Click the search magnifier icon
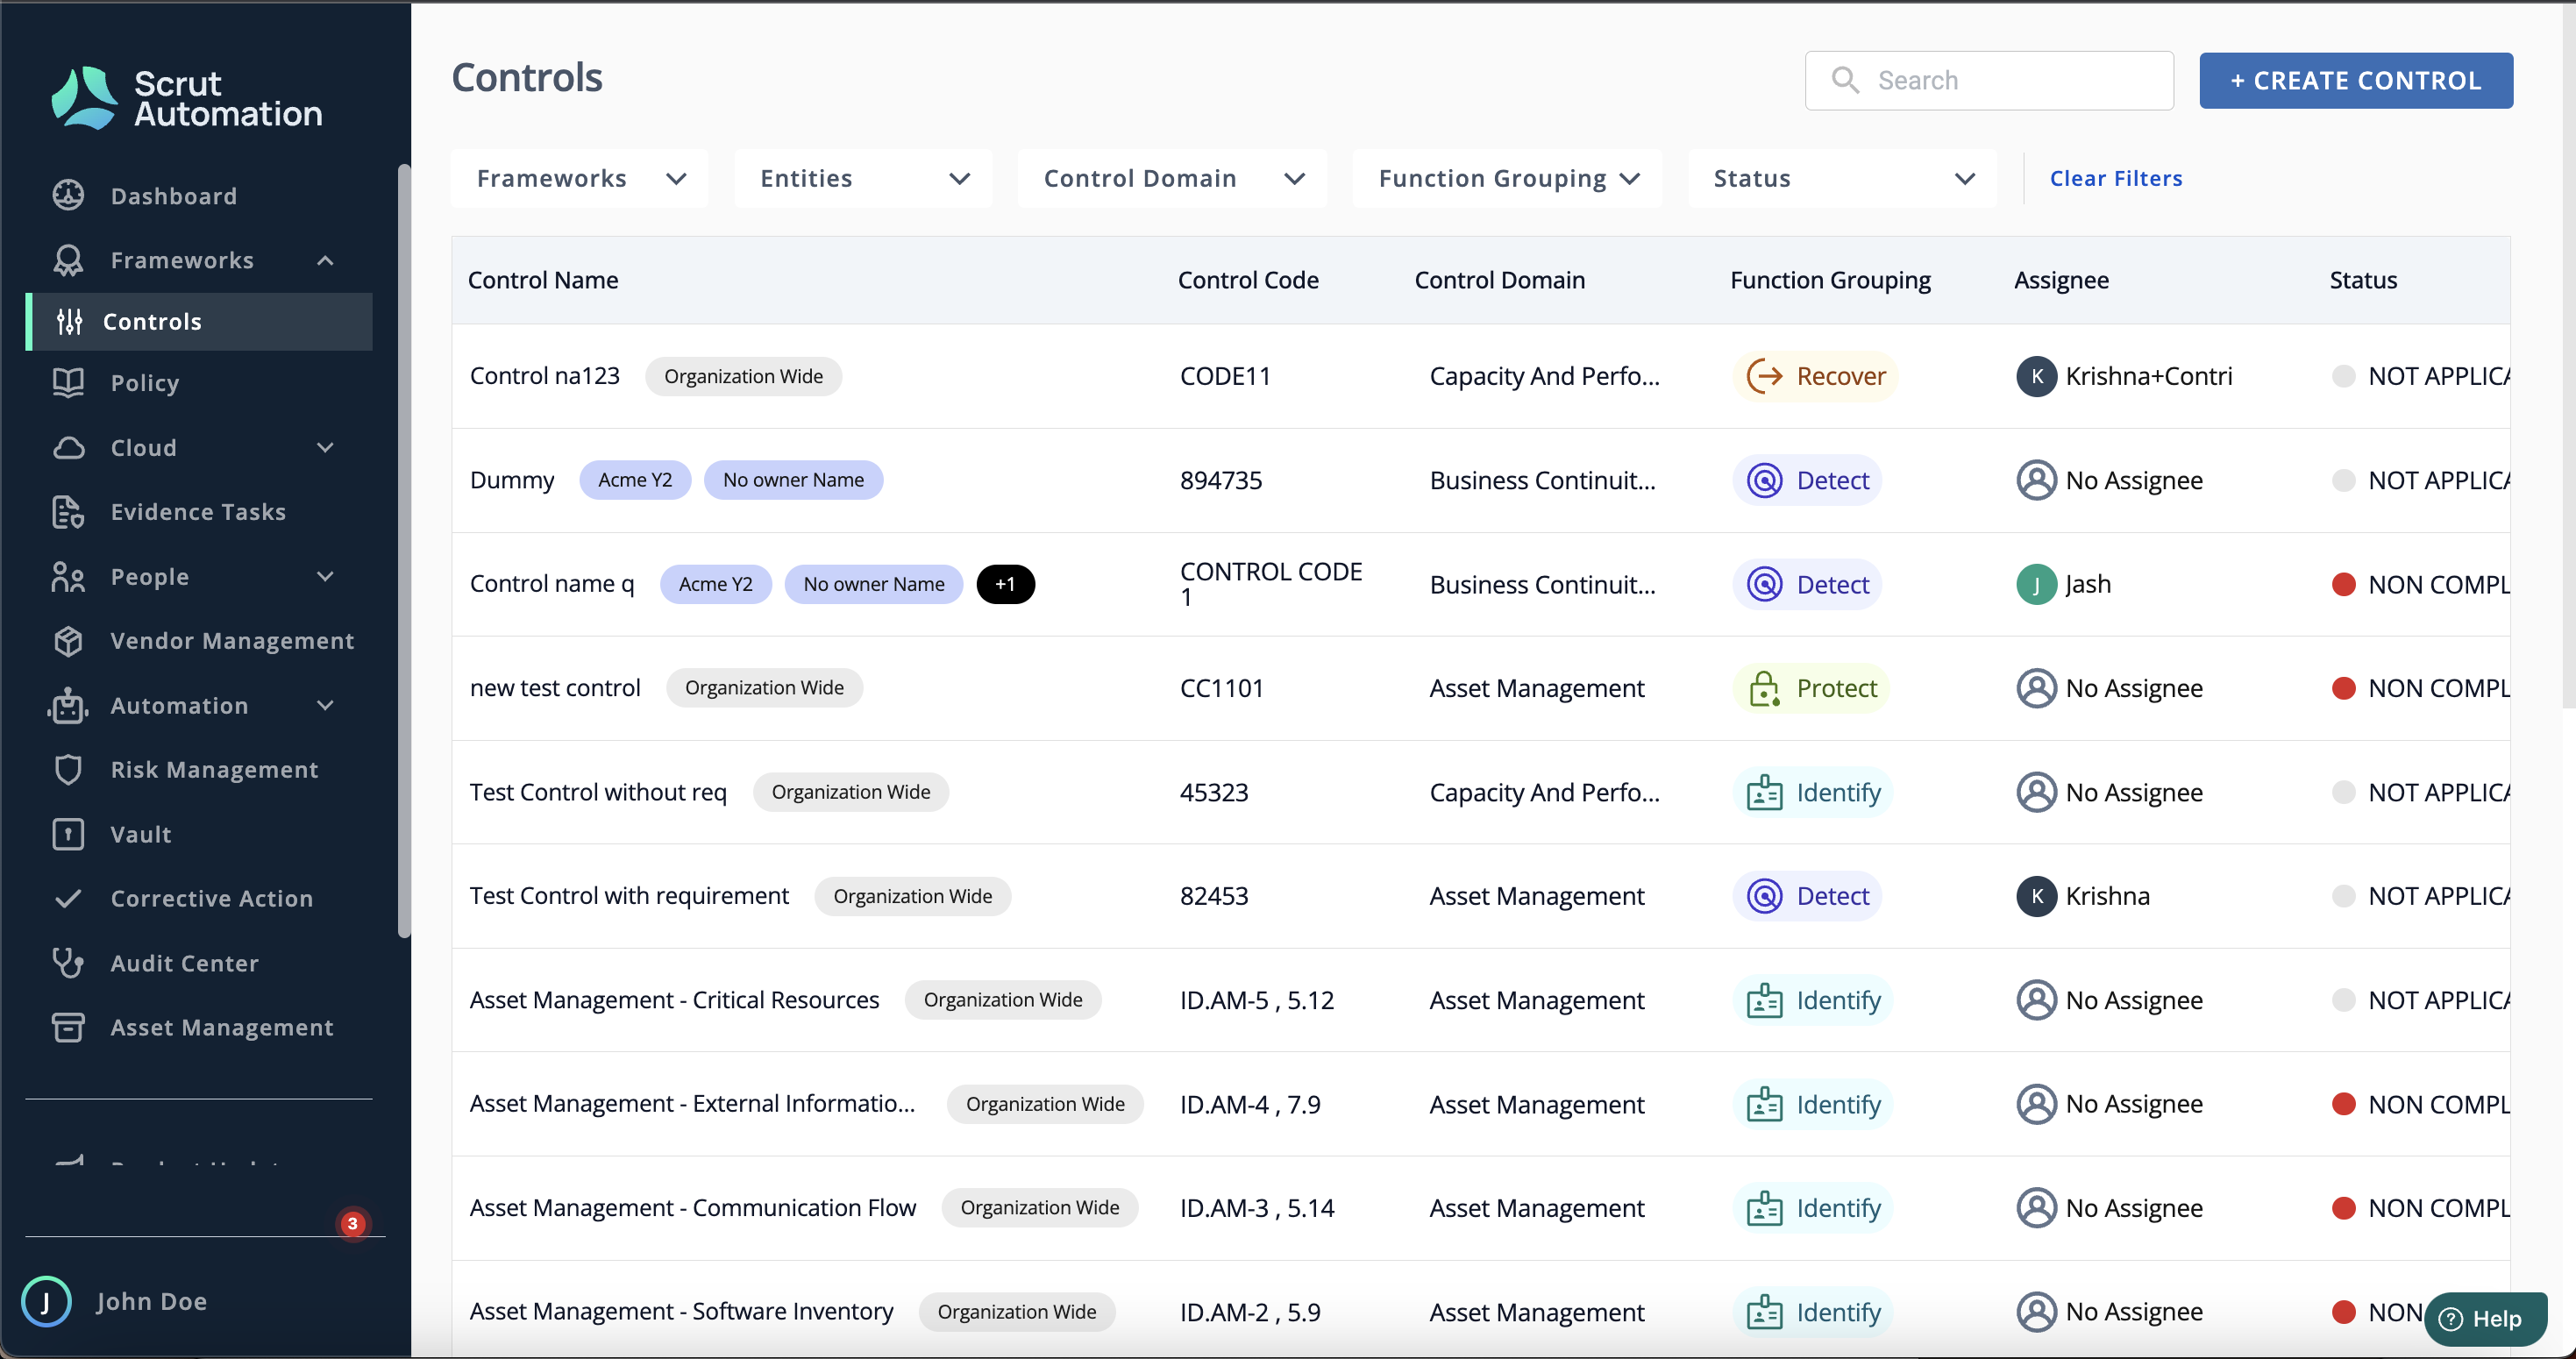This screenshot has width=2576, height=1359. [x=1845, y=80]
